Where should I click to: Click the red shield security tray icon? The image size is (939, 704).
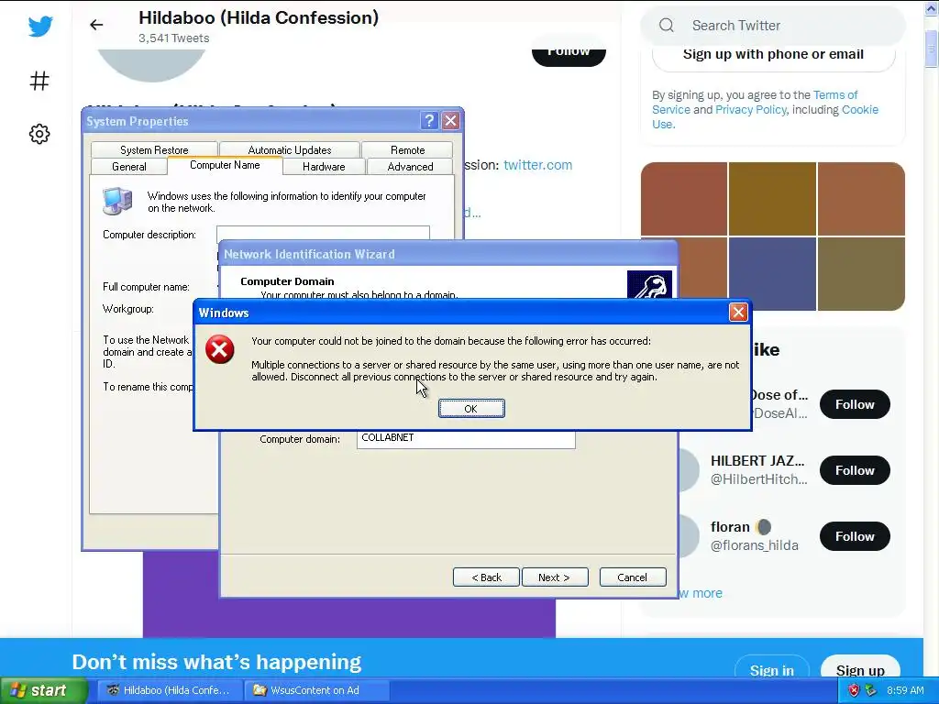(x=854, y=690)
